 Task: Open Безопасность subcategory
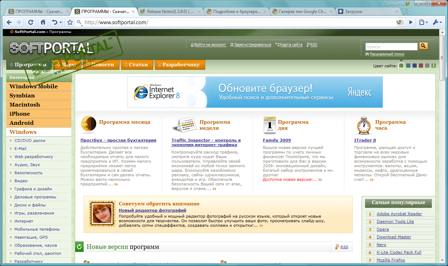click(x=28, y=173)
